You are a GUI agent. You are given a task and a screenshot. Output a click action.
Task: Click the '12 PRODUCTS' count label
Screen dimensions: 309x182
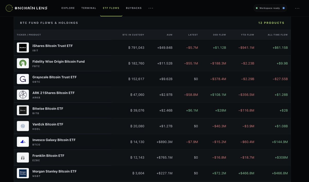tap(271, 23)
